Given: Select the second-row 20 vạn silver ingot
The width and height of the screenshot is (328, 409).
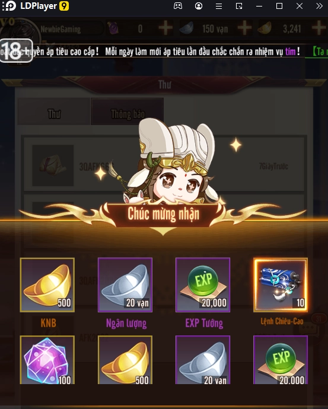Looking at the screenshot, I should click(x=203, y=360).
